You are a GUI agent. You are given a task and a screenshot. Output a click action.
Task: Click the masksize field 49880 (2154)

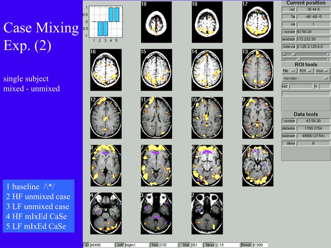point(313,136)
